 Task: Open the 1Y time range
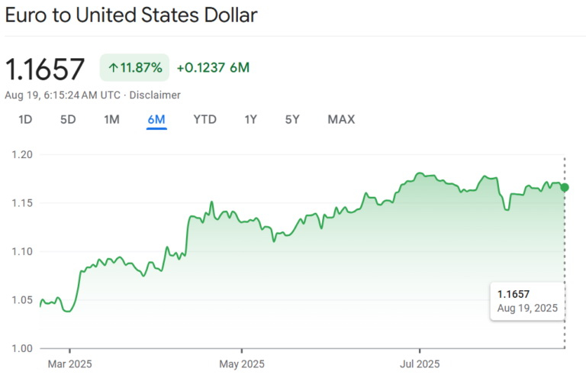click(250, 119)
